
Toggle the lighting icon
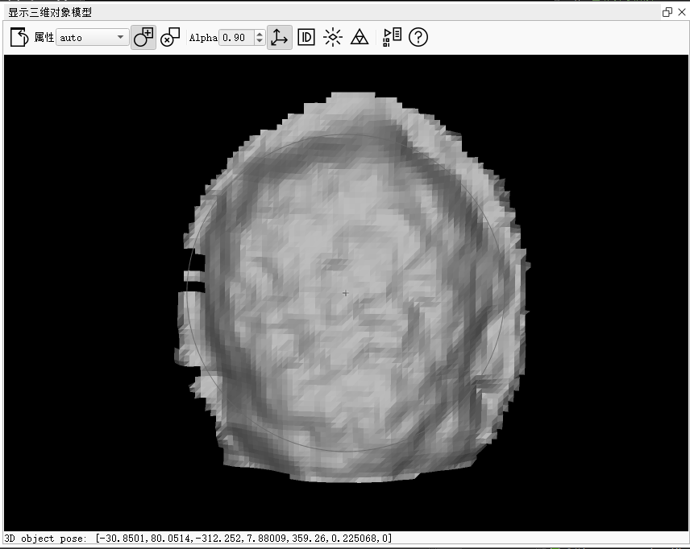click(x=333, y=37)
